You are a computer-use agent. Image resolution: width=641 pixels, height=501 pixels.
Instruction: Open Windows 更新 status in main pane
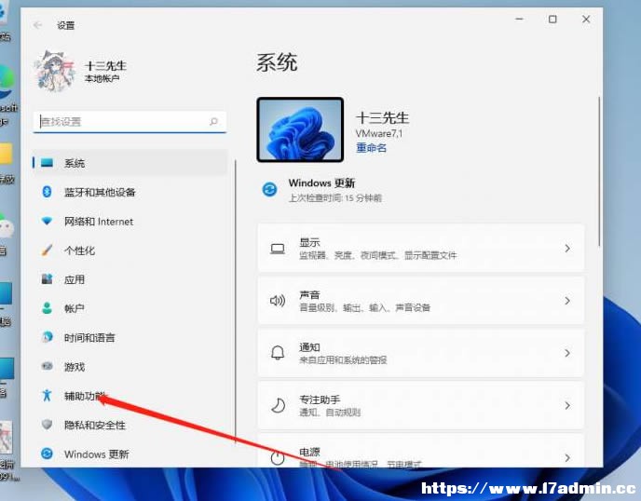[x=321, y=190]
